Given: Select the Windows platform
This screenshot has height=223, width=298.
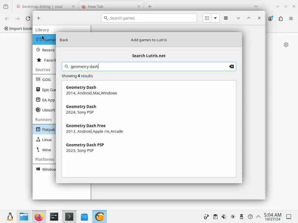Looking at the screenshot, I should (x=44, y=169).
